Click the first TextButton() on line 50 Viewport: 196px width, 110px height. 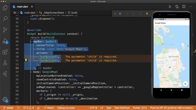pyautogui.click(x=49, y=57)
